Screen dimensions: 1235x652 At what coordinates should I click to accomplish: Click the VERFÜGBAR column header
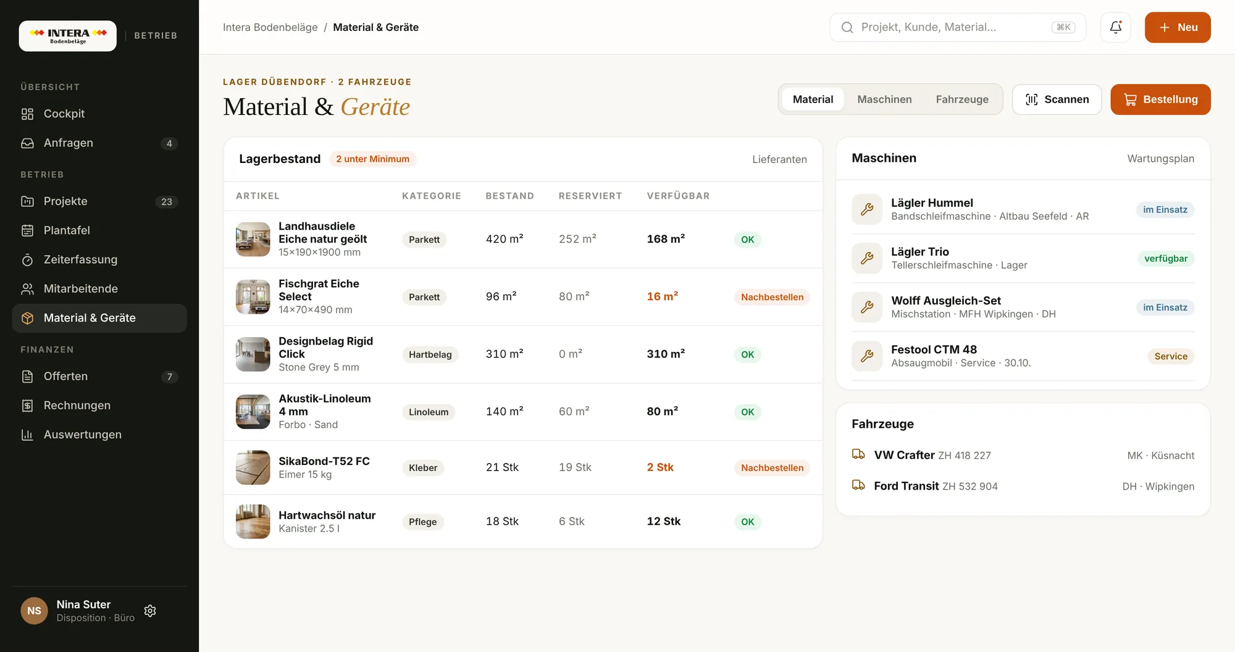678,196
